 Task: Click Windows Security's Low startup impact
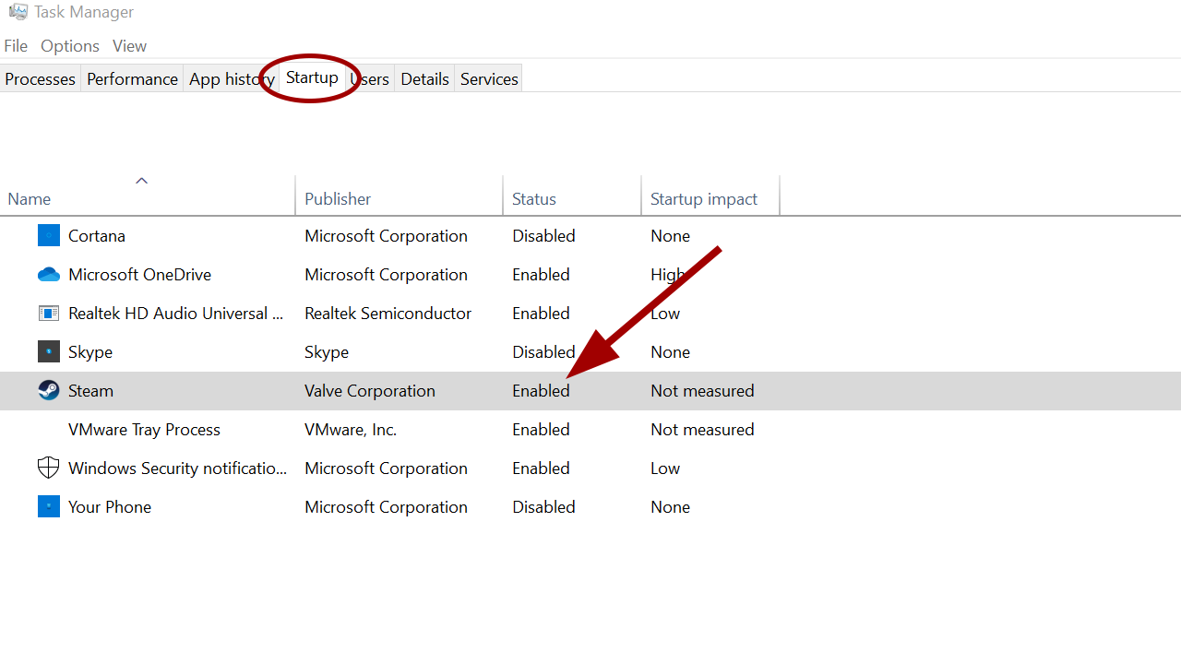pos(665,468)
